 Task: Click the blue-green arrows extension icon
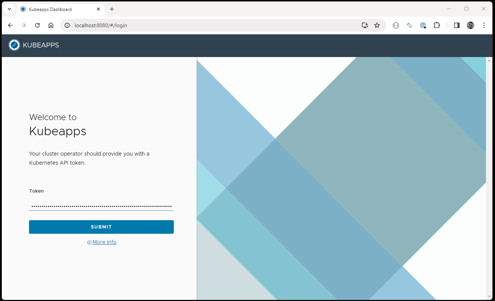[409, 25]
